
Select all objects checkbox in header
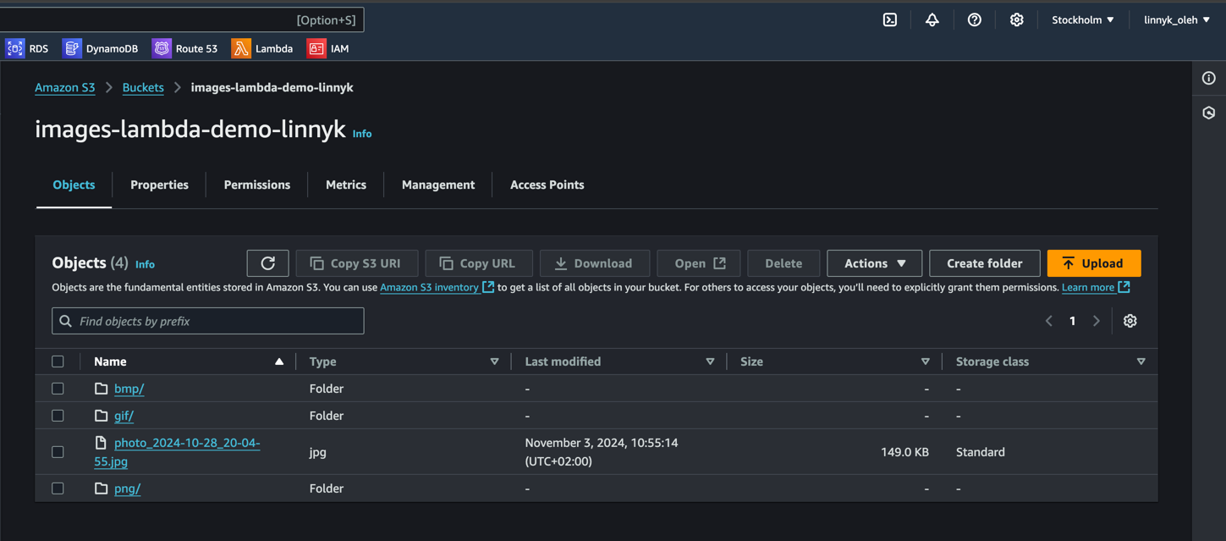pyautogui.click(x=58, y=362)
